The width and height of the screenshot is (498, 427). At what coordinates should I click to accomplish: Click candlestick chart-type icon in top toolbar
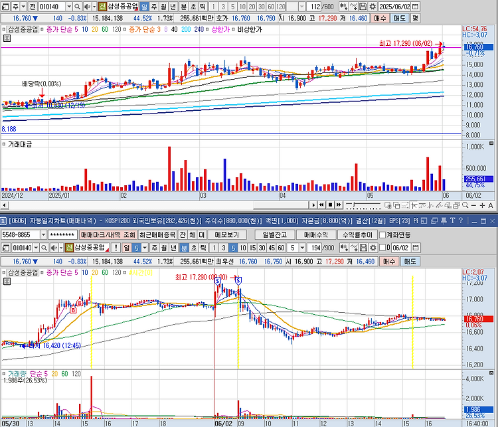click(x=343, y=7)
